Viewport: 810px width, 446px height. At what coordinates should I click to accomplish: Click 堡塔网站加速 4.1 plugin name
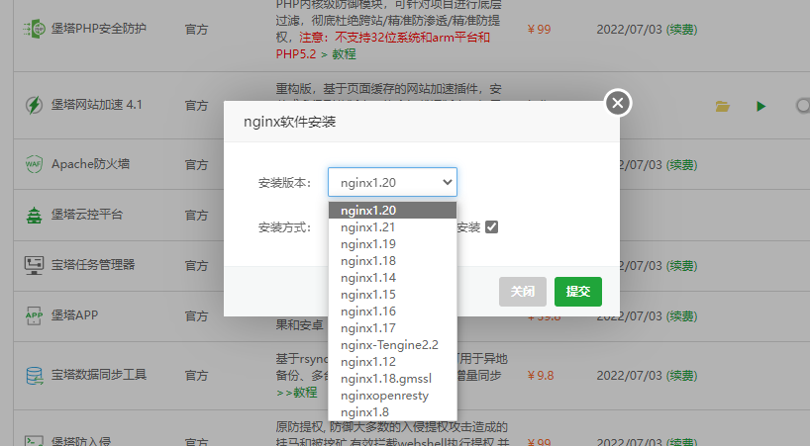pyautogui.click(x=97, y=105)
